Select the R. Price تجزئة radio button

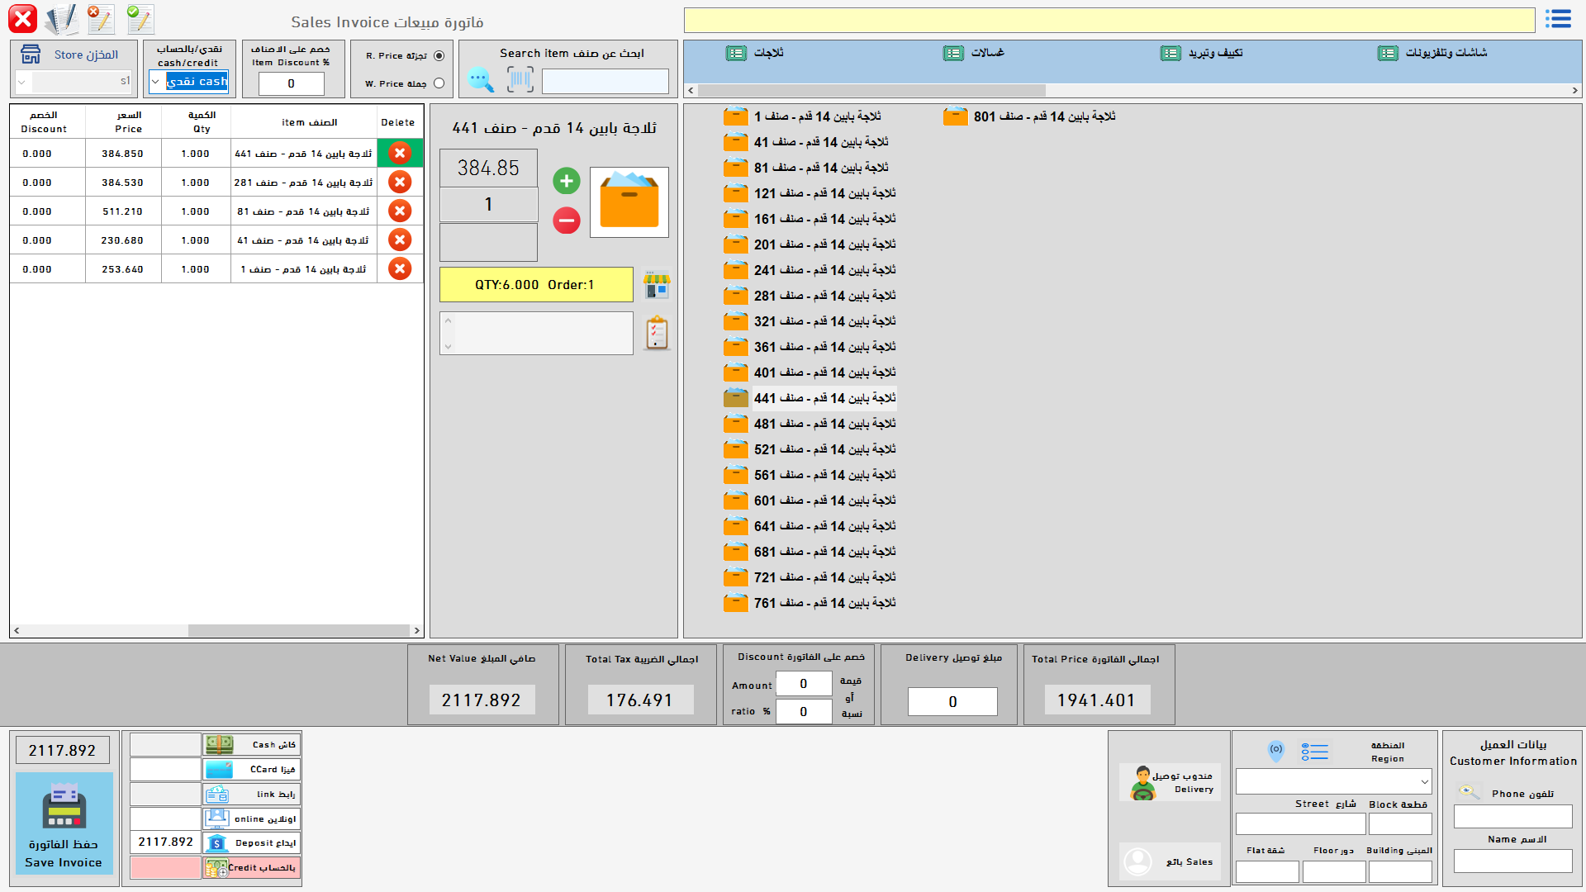440,55
